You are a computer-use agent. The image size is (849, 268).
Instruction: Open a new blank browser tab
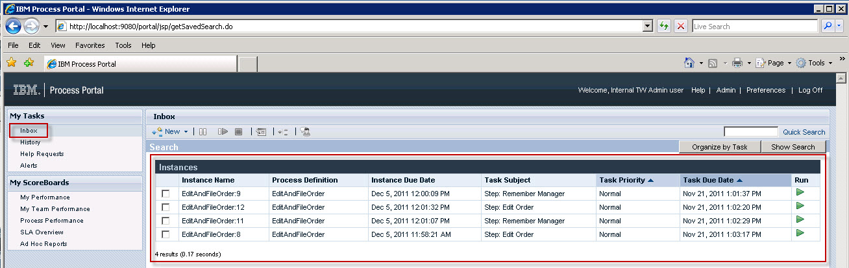[x=248, y=64]
